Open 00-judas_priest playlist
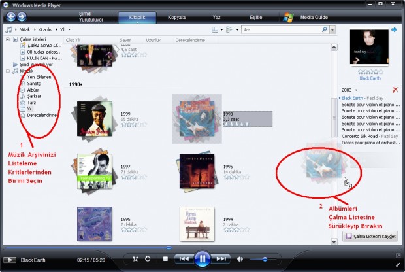 (44, 52)
